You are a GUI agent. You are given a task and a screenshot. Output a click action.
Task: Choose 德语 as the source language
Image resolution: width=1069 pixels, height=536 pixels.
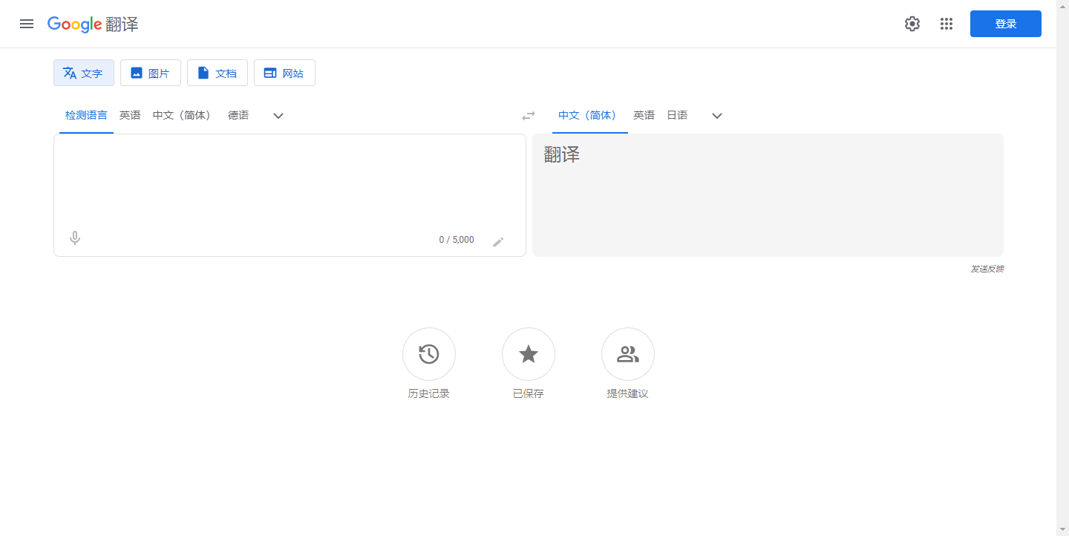tap(238, 115)
